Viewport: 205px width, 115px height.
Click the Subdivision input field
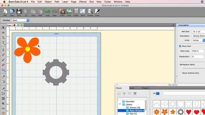(x=198, y=57)
